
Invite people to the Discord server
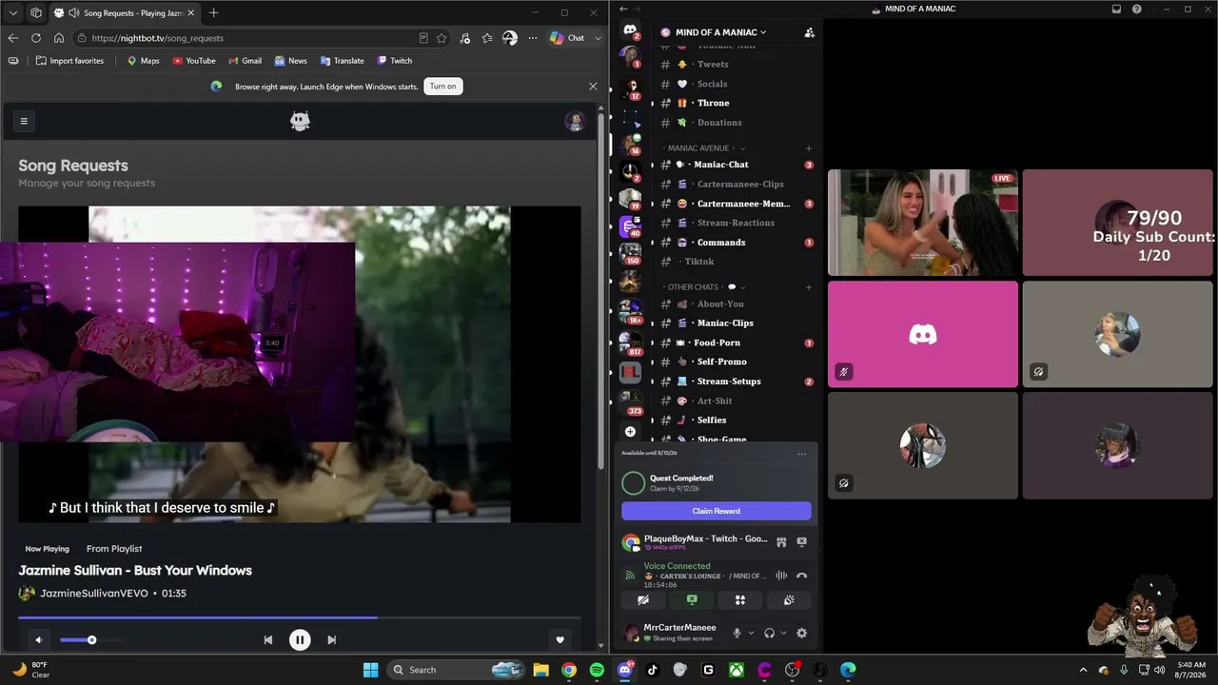click(809, 32)
